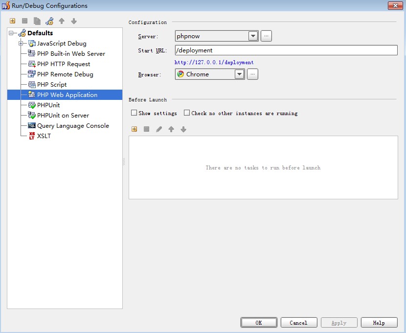Screen dimensions: 406x333
Task: Move configuration up with toolbar arrow
Action: 62,21
